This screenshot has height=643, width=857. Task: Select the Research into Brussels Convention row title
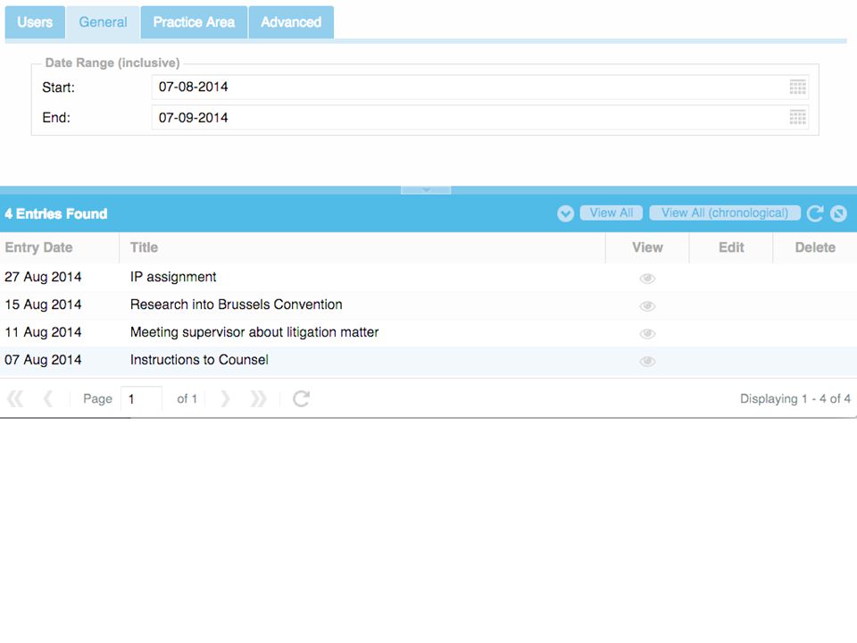coord(236,305)
